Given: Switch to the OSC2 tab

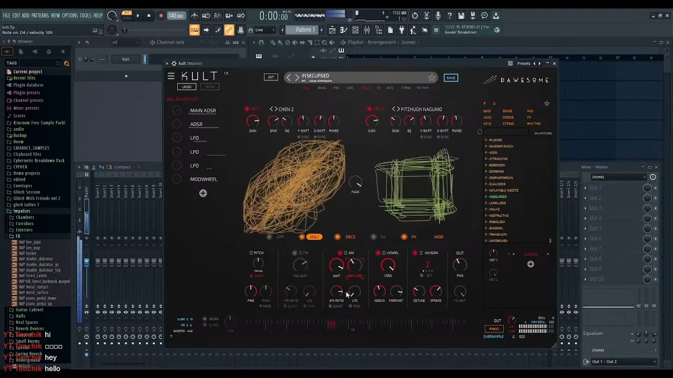Looking at the screenshot, I should click(350, 237).
